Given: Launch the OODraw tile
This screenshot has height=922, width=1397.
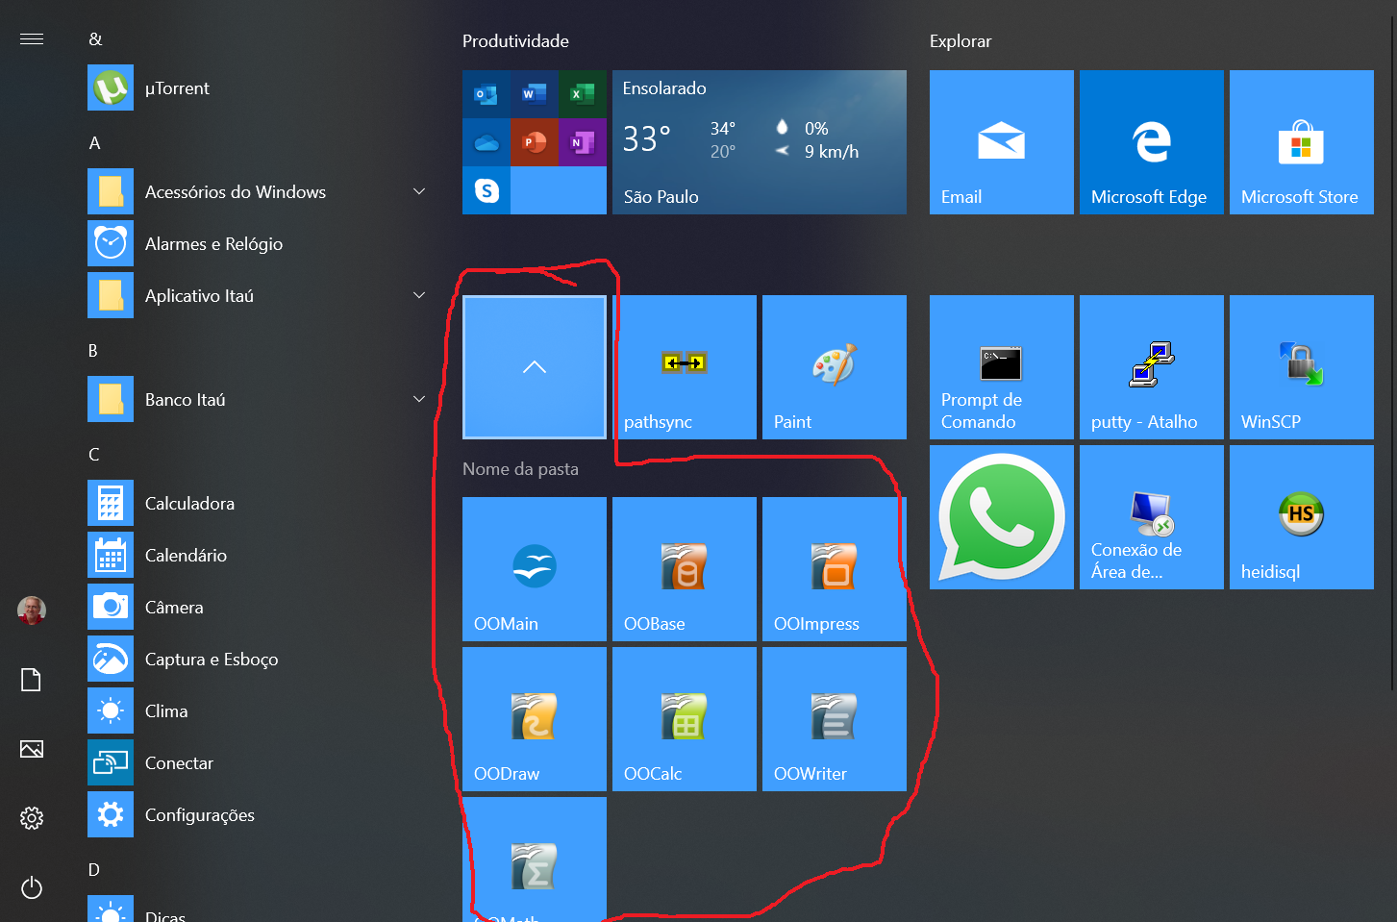Looking at the screenshot, I should [x=534, y=719].
